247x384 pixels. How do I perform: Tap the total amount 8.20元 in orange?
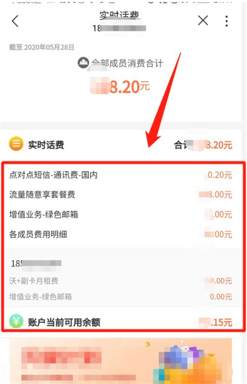(120, 87)
